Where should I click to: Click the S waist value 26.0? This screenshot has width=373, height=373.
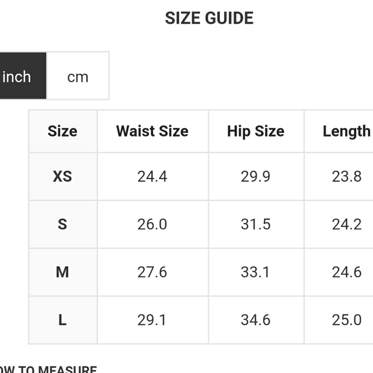[152, 224]
